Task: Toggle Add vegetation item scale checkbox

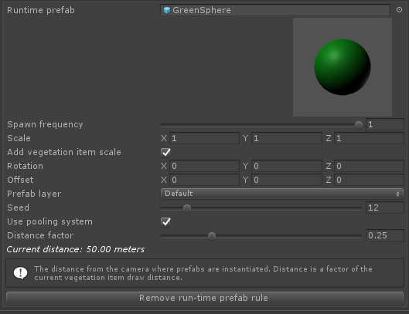Action: [x=165, y=152]
